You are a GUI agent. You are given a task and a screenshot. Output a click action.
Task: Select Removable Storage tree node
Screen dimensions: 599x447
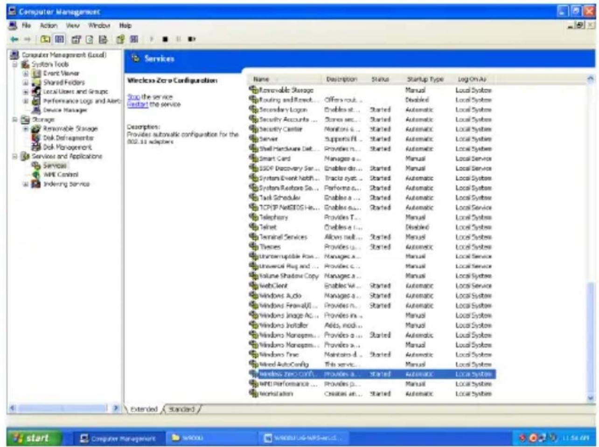click(70, 129)
